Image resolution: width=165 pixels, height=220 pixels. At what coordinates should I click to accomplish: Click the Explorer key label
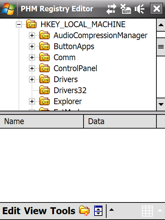(x=68, y=102)
